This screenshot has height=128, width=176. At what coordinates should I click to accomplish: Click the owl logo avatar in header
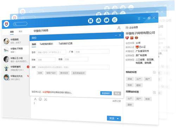coord(6,24)
